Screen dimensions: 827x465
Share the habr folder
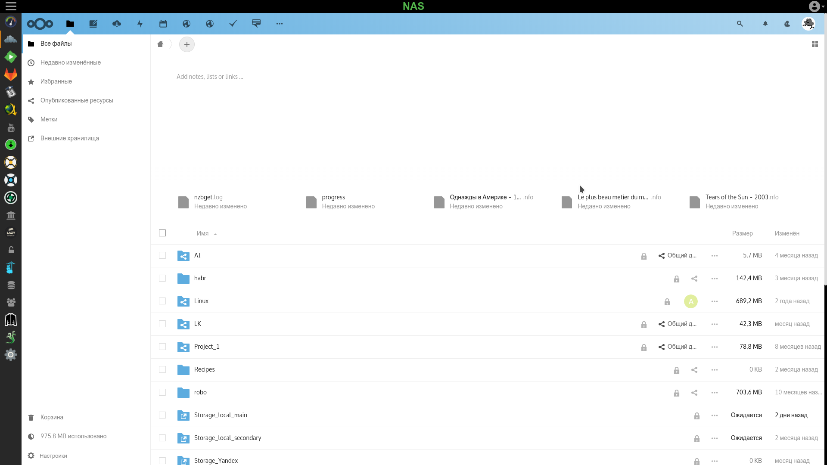[694, 279]
